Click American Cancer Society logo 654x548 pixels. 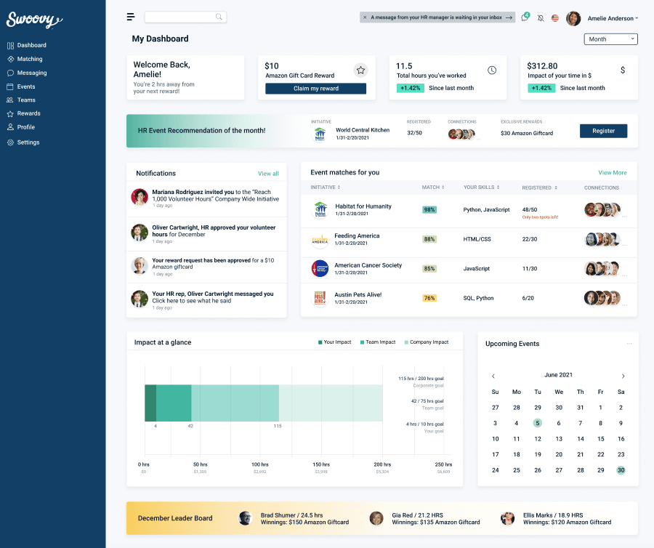click(x=320, y=269)
